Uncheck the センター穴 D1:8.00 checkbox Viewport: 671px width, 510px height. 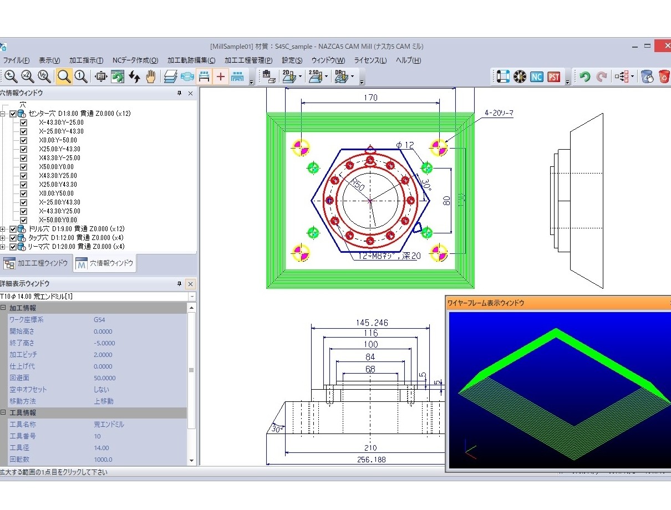(x=13, y=114)
